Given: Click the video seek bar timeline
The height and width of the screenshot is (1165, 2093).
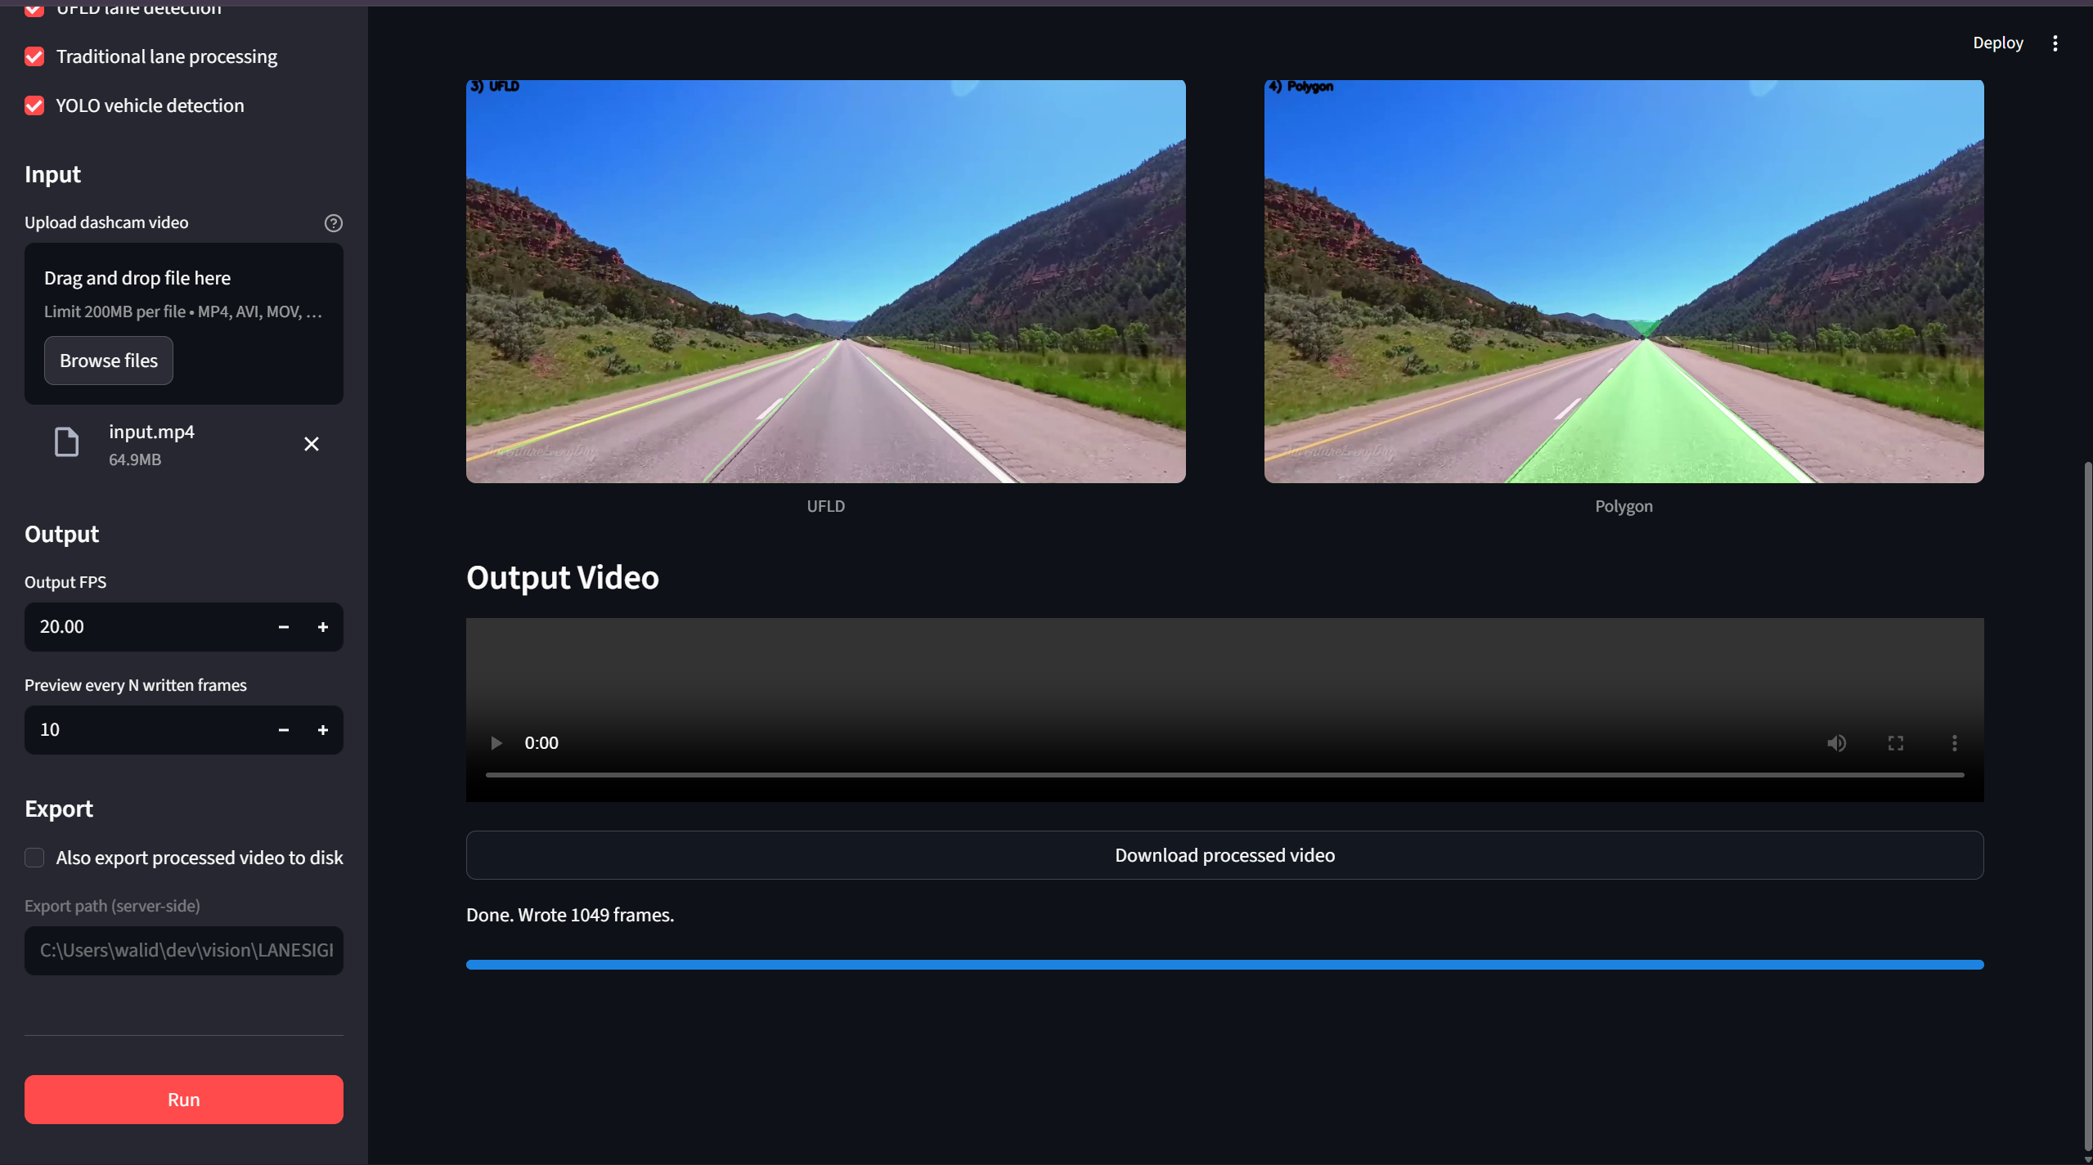Looking at the screenshot, I should (x=1224, y=774).
